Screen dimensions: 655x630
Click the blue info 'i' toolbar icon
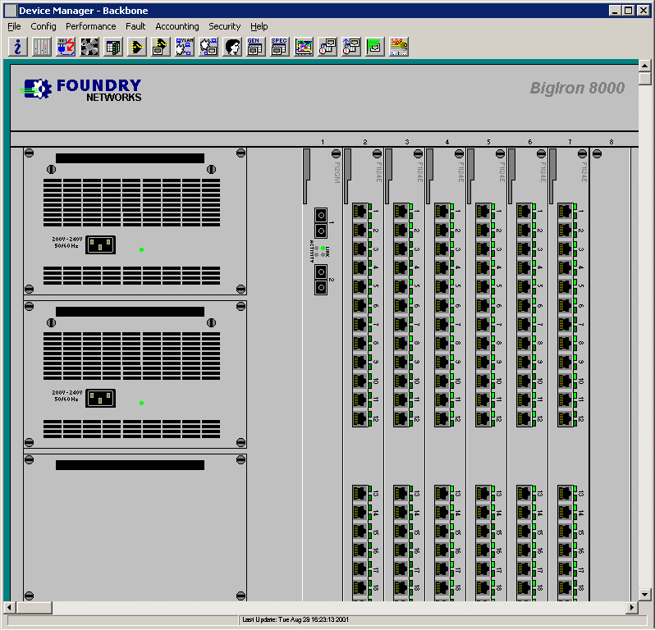17,47
